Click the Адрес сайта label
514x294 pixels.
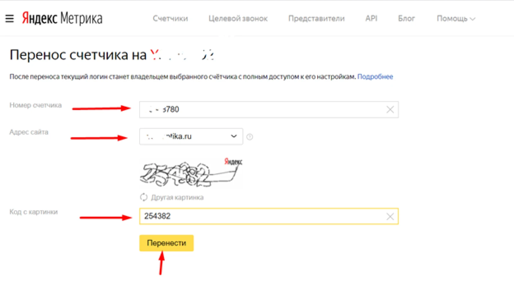click(29, 132)
